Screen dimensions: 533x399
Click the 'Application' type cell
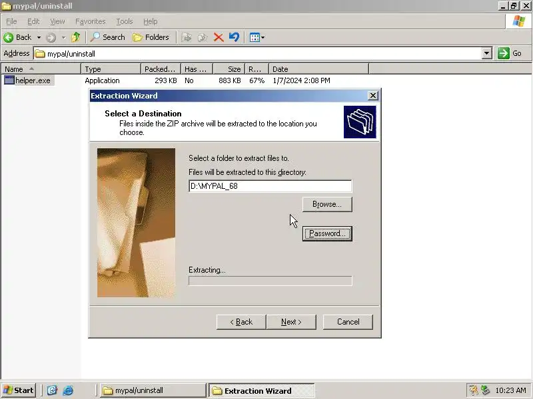pyautogui.click(x=102, y=80)
